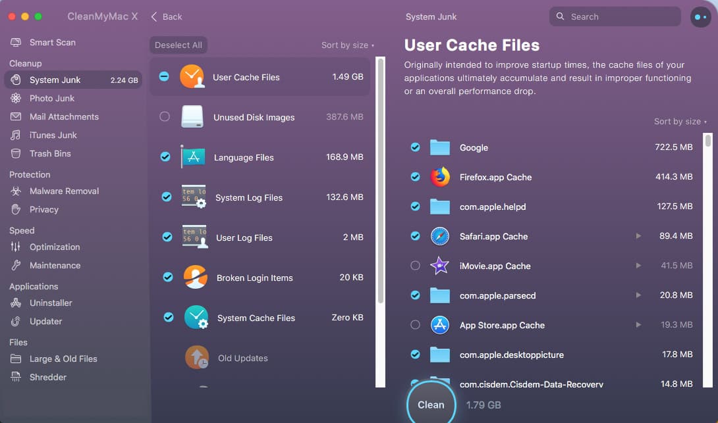This screenshot has width=718, height=423.
Task: Click the round Clean button
Action: click(x=431, y=404)
